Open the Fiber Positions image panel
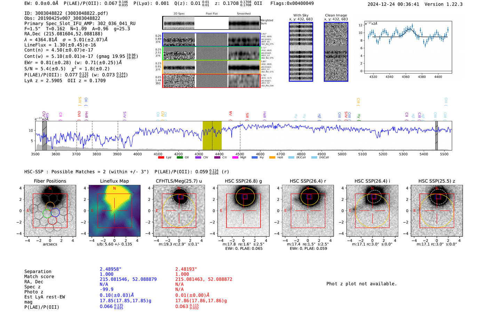This screenshot has height=331, width=487. (x=50, y=211)
